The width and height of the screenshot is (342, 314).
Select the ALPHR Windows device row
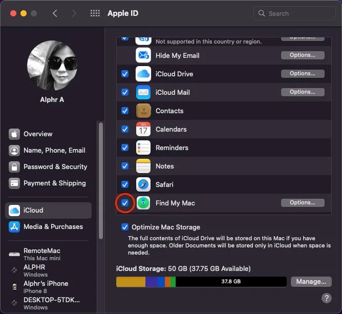coord(49,270)
